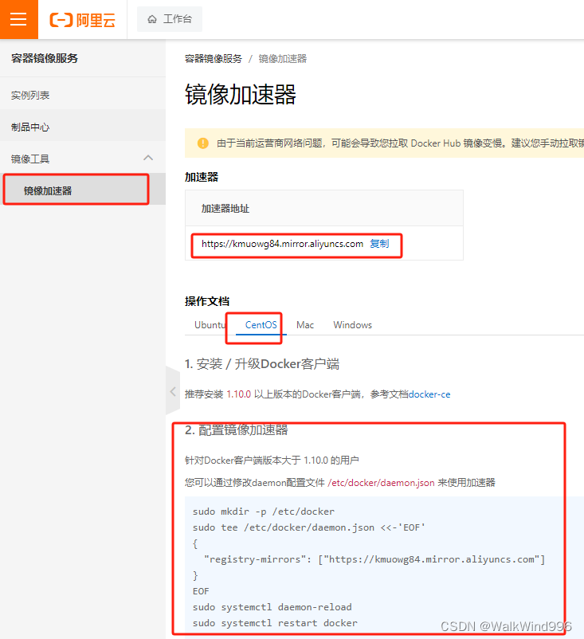Switch to the CentOS tab
This screenshot has height=639, width=584.
pyautogui.click(x=261, y=325)
